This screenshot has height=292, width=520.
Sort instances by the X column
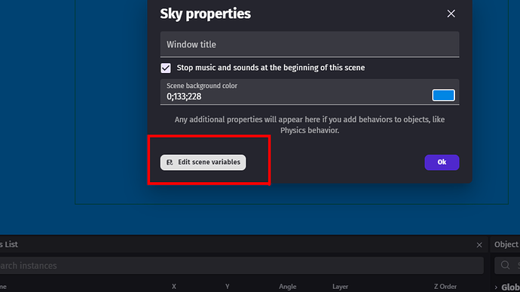(x=174, y=287)
